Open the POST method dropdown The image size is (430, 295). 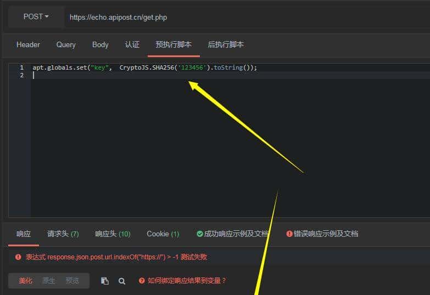36,17
